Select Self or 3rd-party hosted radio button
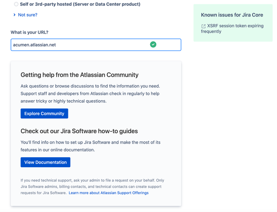 16,4
